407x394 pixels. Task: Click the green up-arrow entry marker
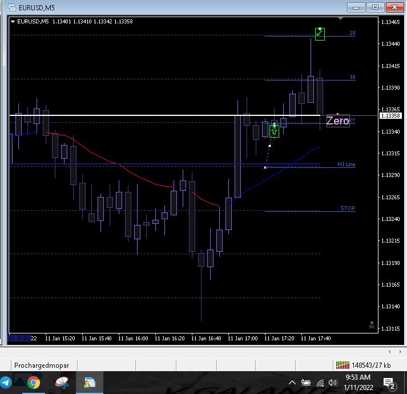(274, 131)
